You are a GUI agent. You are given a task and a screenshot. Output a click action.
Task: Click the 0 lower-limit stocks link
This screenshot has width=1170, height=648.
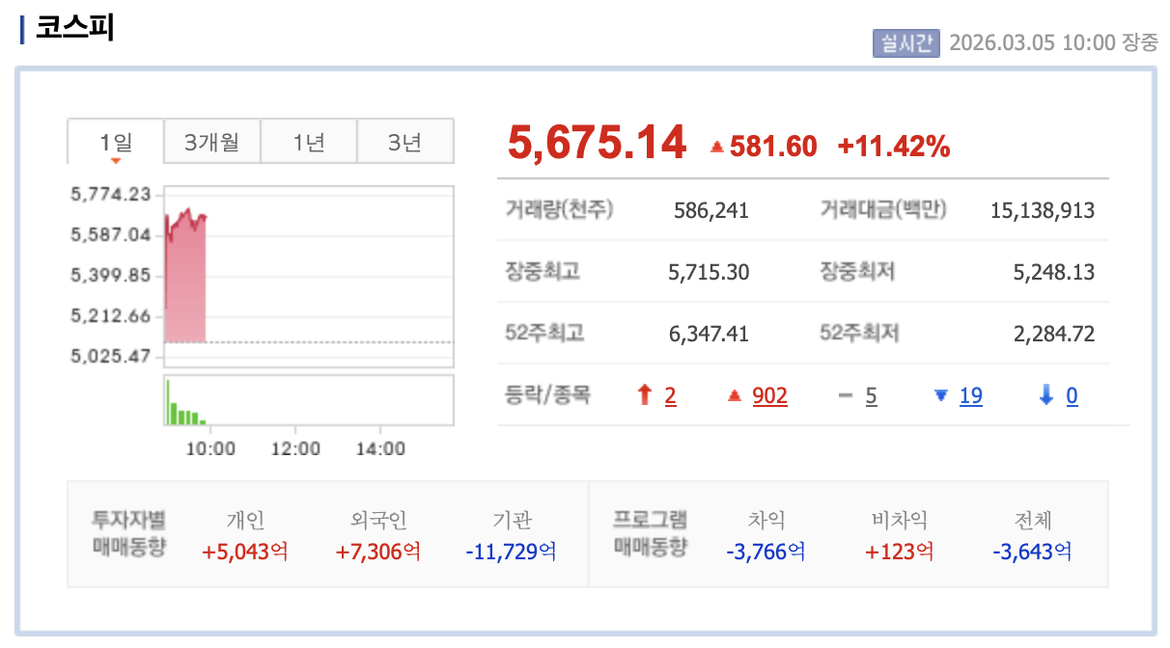pyautogui.click(x=1072, y=395)
